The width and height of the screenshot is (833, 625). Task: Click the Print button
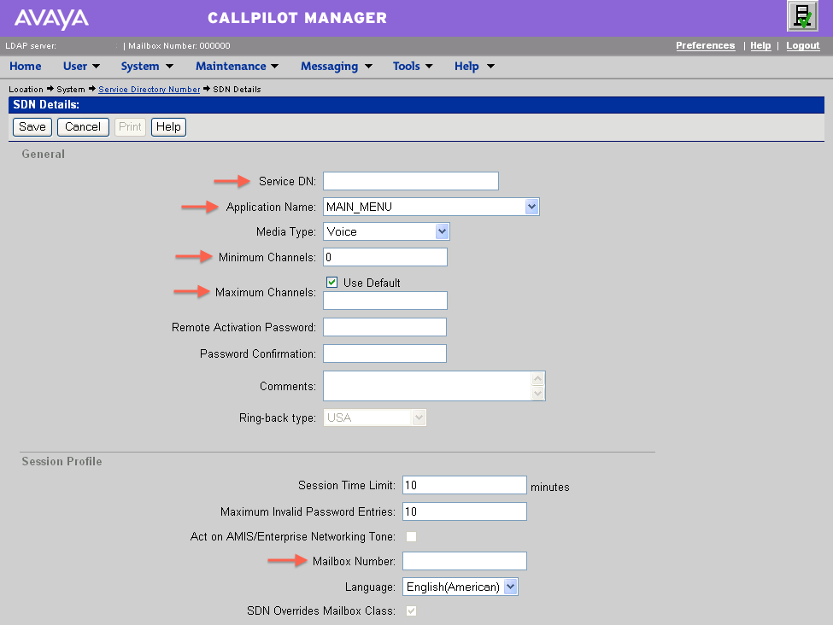pos(130,127)
